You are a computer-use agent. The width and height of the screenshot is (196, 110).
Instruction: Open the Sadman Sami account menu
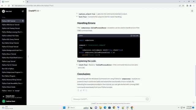(x=13, y=101)
